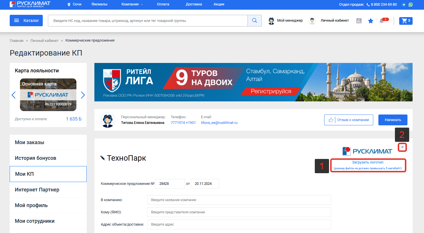Screen dimensions: 424x233
Task: Click available balance 1 635 Б
Action: 74,119
